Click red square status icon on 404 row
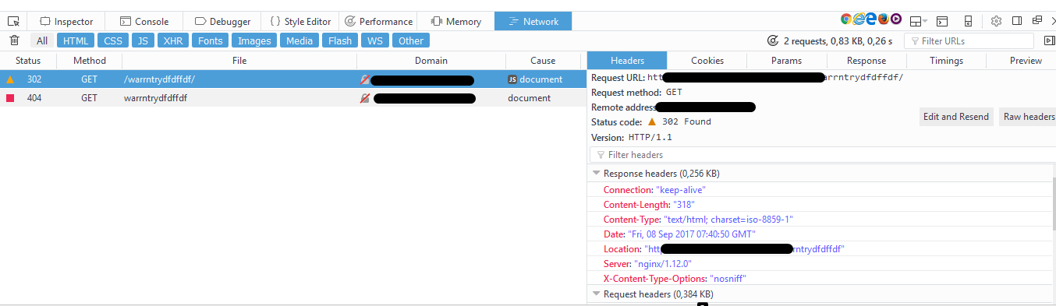1056x306 pixels. click(x=10, y=98)
